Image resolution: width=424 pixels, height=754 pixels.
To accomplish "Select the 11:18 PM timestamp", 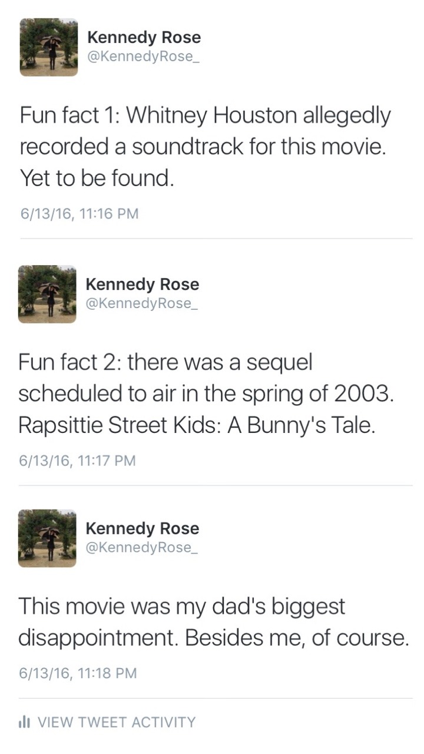I will click(x=78, y=672).
